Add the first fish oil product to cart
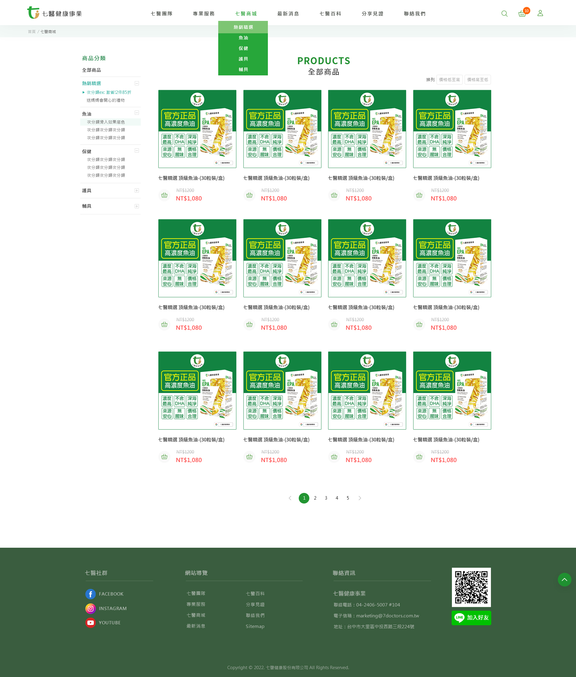The width and height of the screenshot is (576, 677). click(x=164, y=195)
